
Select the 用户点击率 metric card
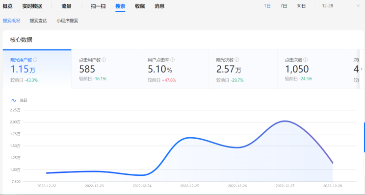pos(174,69)
